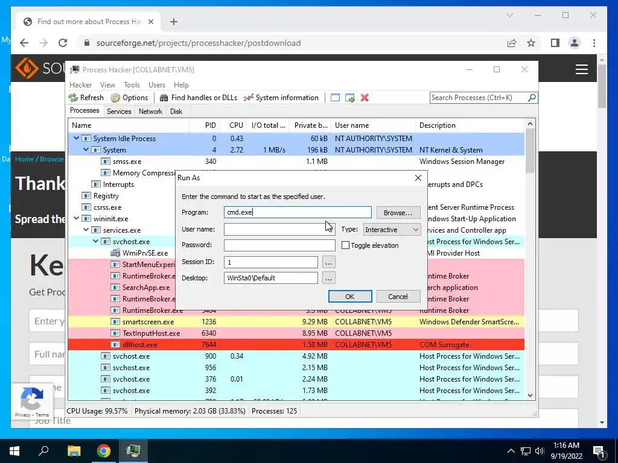Click the Search Processes box
Viewport: 618px width, 463px height.
[x=479, y=98]
